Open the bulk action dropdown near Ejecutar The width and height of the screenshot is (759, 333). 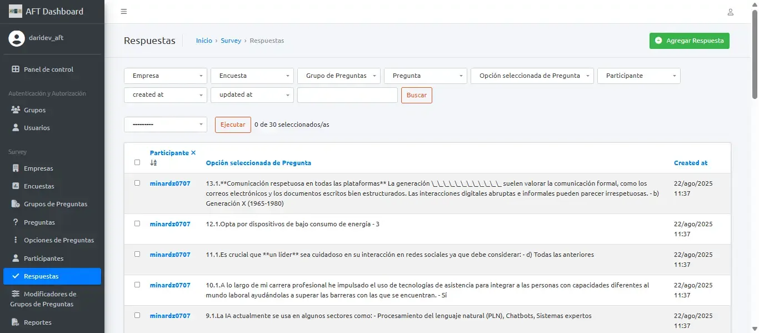(165, 124)
